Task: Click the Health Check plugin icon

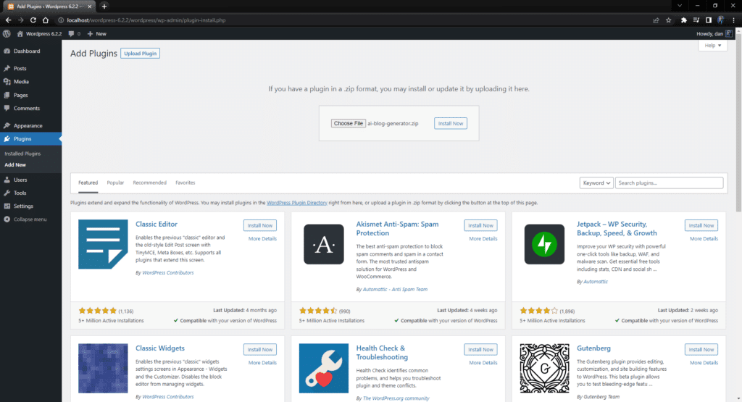Action: click(324, 369)
